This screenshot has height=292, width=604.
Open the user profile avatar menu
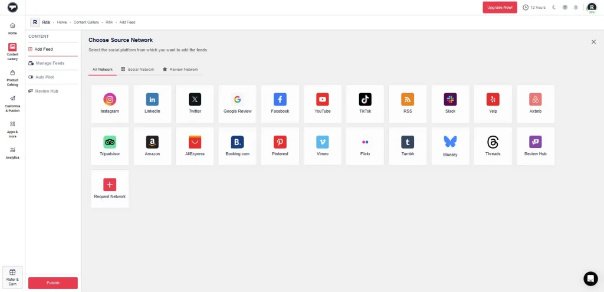click(x=592, y=8)
